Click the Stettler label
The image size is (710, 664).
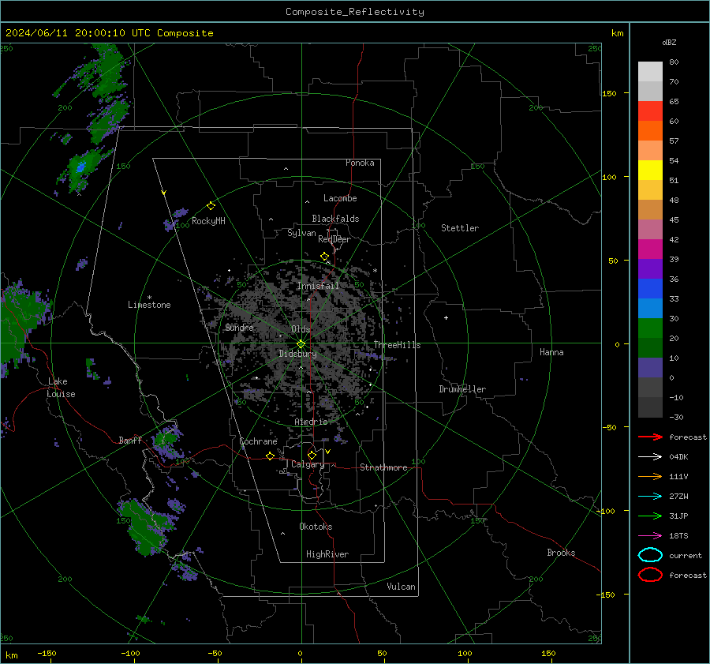(460, 228)
